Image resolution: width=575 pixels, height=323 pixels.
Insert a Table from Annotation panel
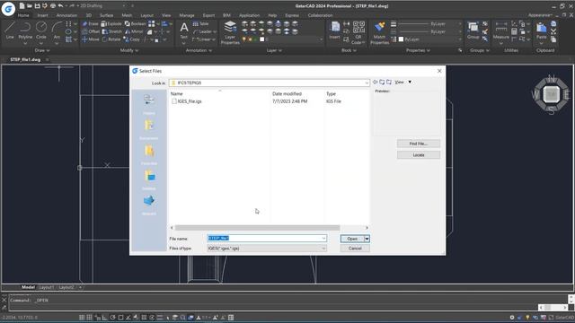pyautogui.click(x=200, y=24)
